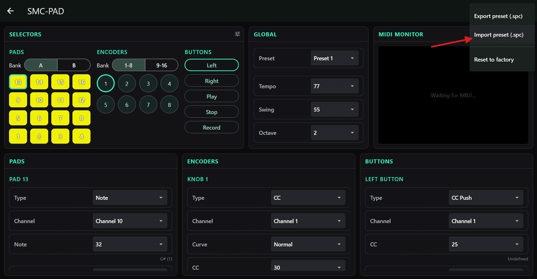Viewport: 537px width, 279px height.
Task: Select pad 1 in the pad grid
Action: [18, 136]
